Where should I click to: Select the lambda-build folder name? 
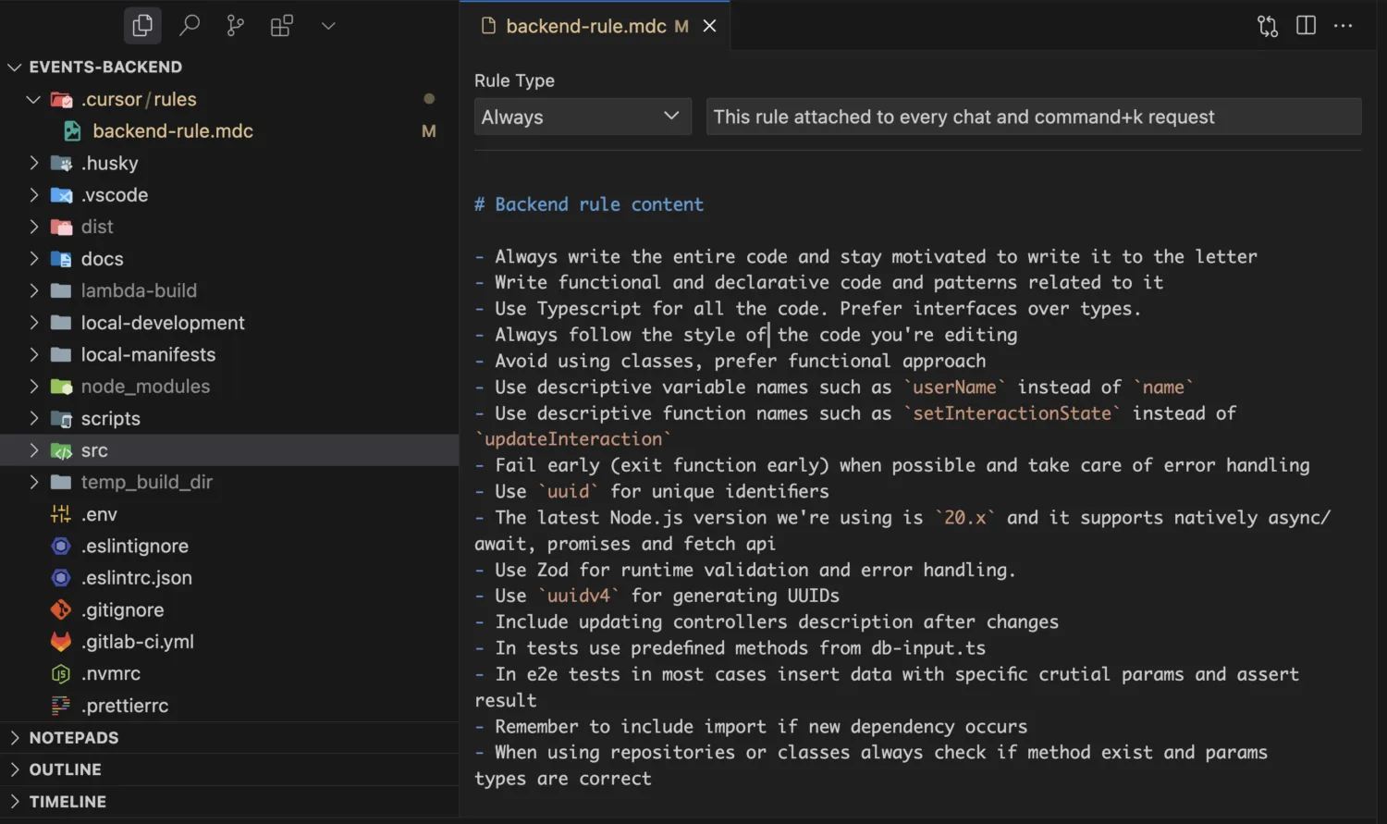point(139,290)
